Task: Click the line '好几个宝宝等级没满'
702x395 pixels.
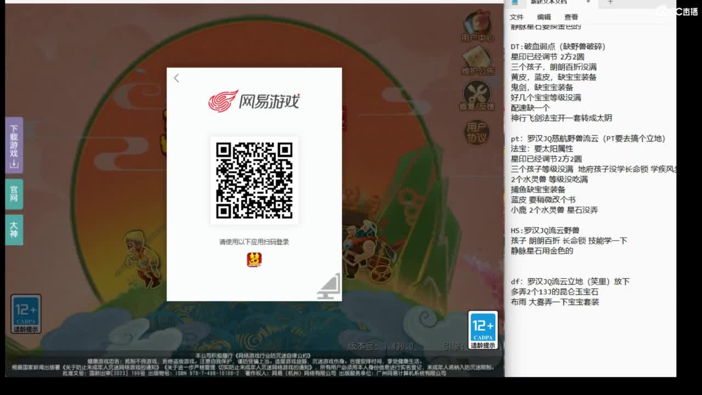Action: [546, 98]
